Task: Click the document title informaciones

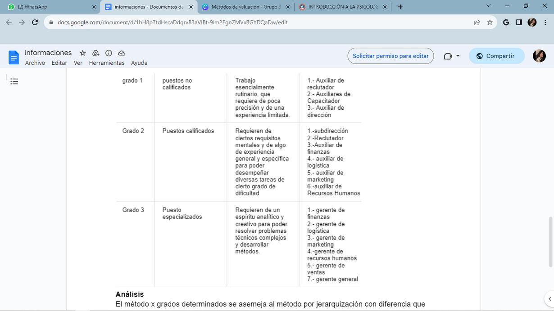Action: (48, 53)
